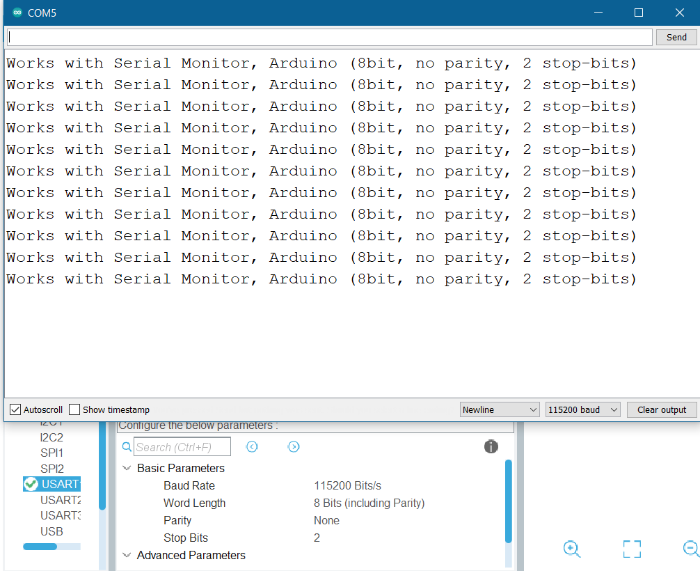This screenshot has width=700, height=571.
Task: Select USART3 in the peripheral list
Action: [61, 515]
